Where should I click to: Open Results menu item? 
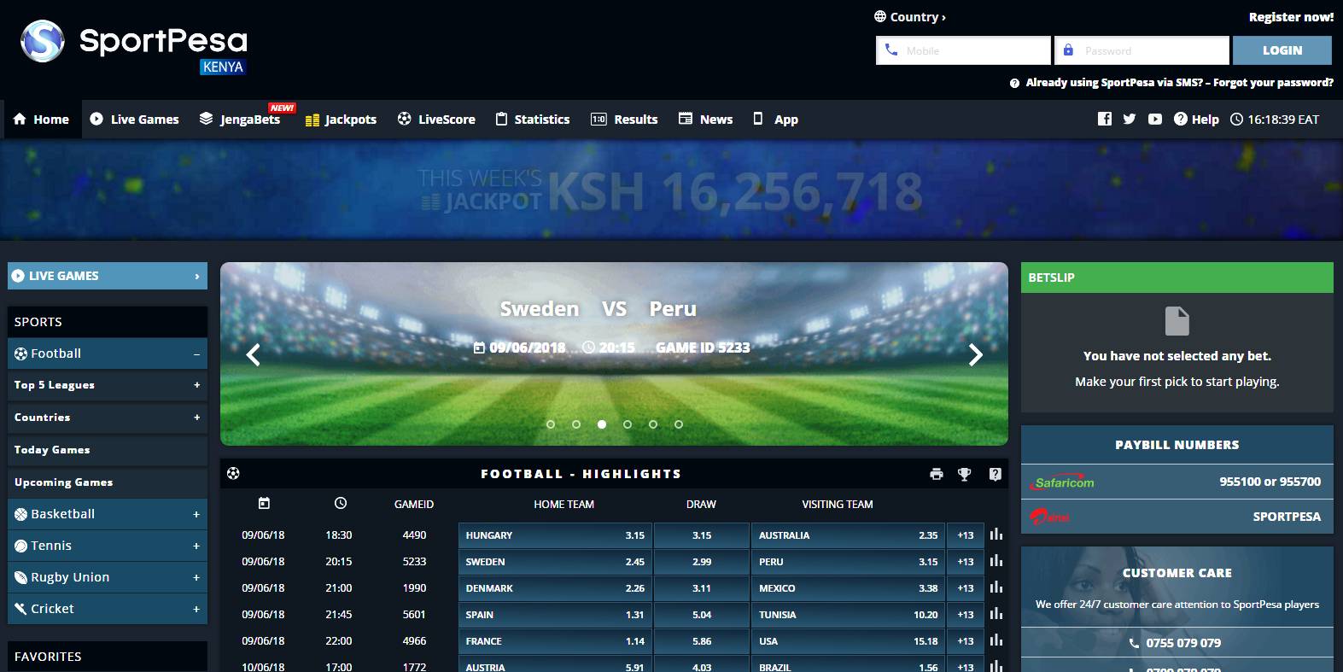tap(624, 120)
